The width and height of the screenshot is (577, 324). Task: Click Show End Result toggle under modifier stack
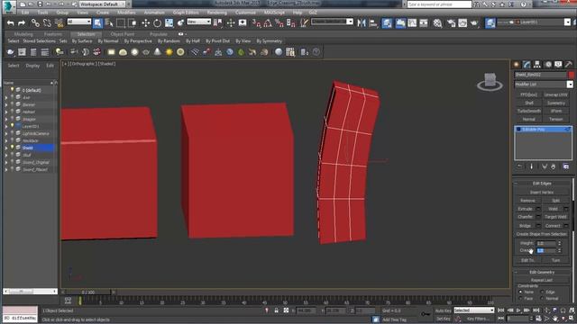pyautogui.click(x=531, y=166)
